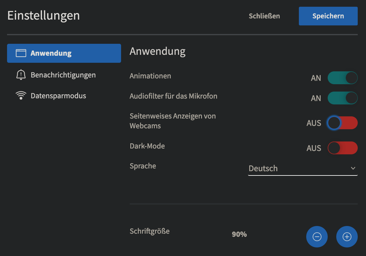Open the Sprache dropdown showing Deutsch
The height and width of the screenshot is (256, 366).
[x=299, y=168]
